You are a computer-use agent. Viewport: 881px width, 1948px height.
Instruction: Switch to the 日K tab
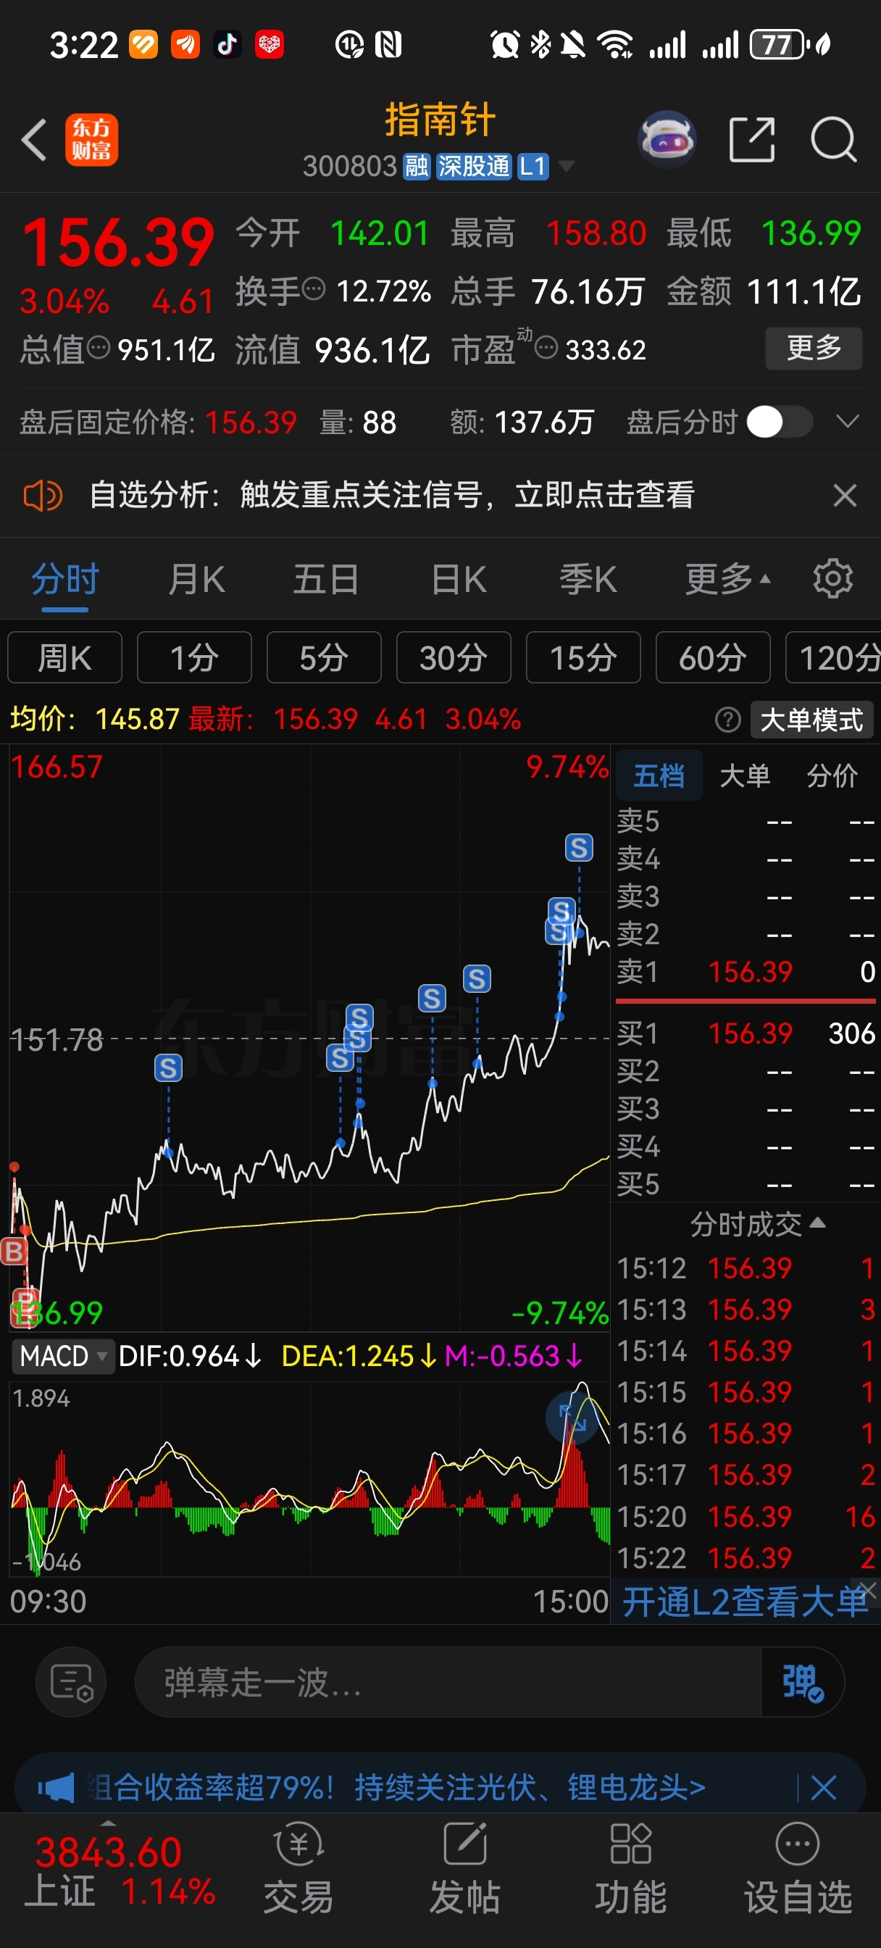(x=459, y=579)
